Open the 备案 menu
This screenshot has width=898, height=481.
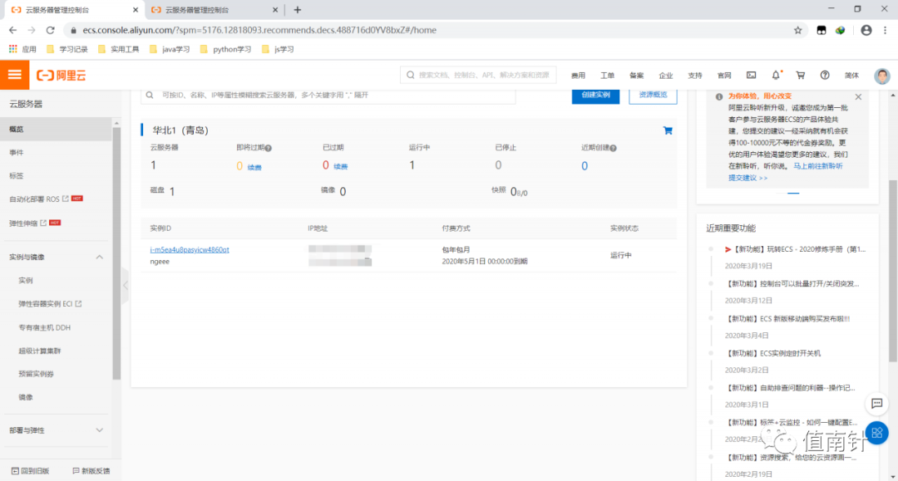click(636, 76)
